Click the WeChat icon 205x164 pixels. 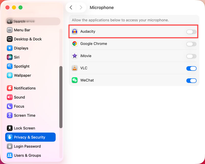75,80
